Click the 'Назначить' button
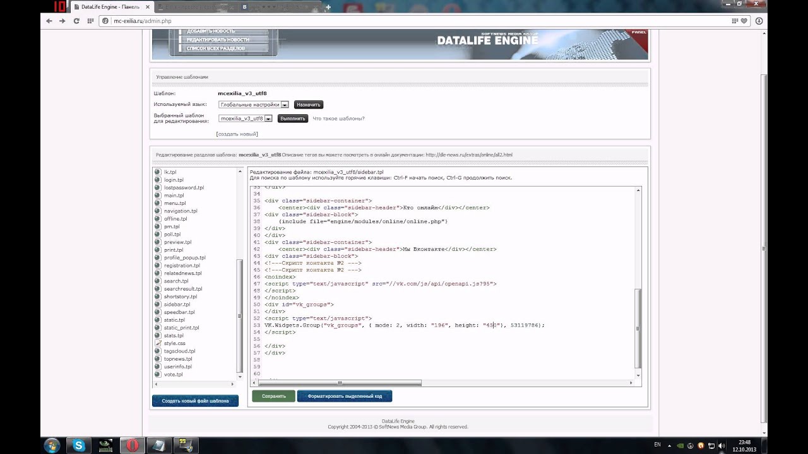The image size is (808, 454). tap(309, 105)
